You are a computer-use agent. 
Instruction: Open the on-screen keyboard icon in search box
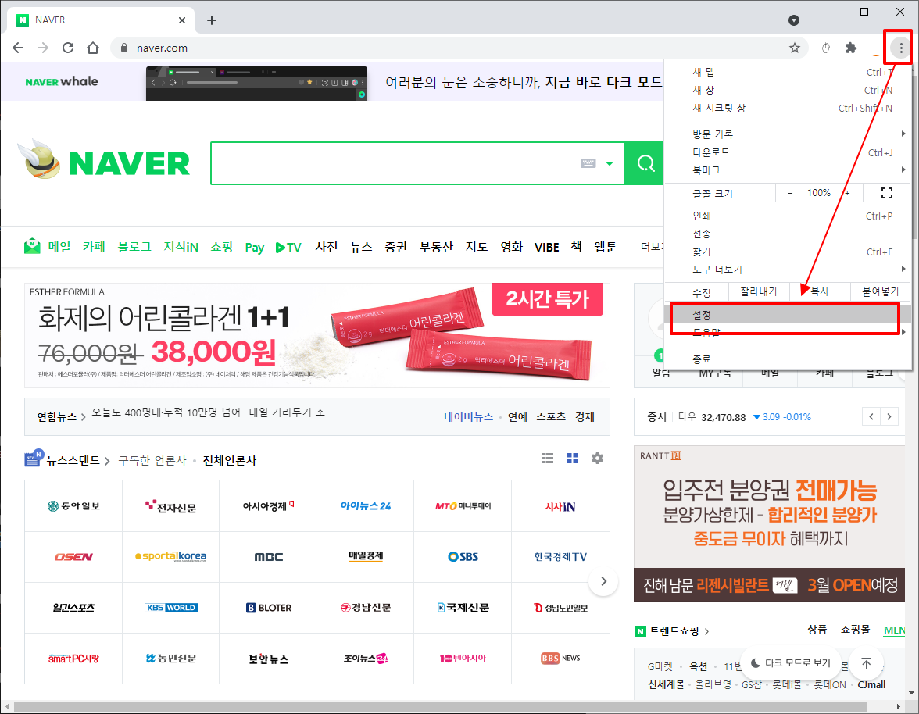coord(588,163)
